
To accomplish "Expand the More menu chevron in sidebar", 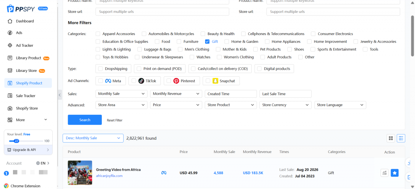I will click(45, 120).
